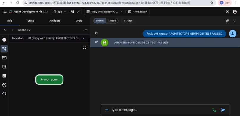Collapse event panel with the minus icon
This screenshot has width=240, height=116.
(86, 30)
